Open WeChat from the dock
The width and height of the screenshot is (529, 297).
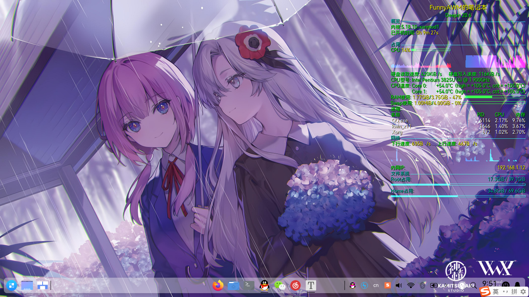280,285
